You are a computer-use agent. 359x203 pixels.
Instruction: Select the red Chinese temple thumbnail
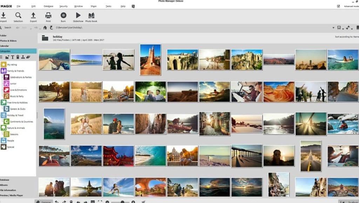coord(118,156)
